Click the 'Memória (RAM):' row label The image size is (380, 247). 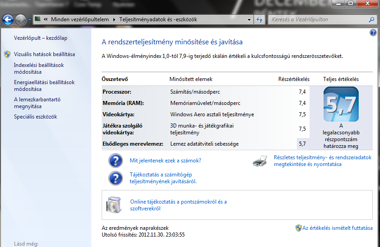pyautogui.click(x=123, y=103)
